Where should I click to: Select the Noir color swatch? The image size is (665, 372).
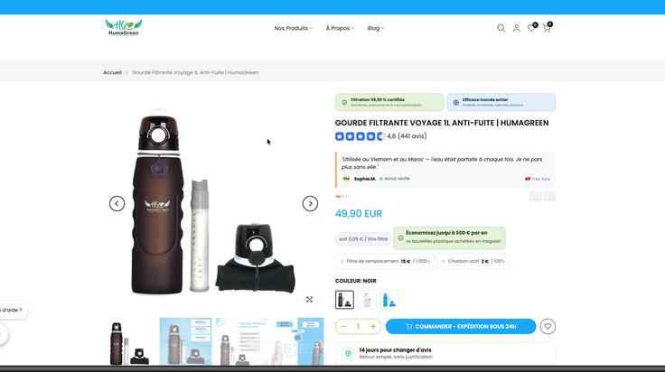344,300
